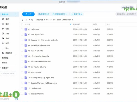
Task: Select 12 I Believe.m4a file name
Action: (x=35, y=88)
